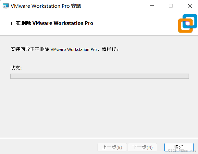Click the uninstall status progress bar

coord(100,76)
